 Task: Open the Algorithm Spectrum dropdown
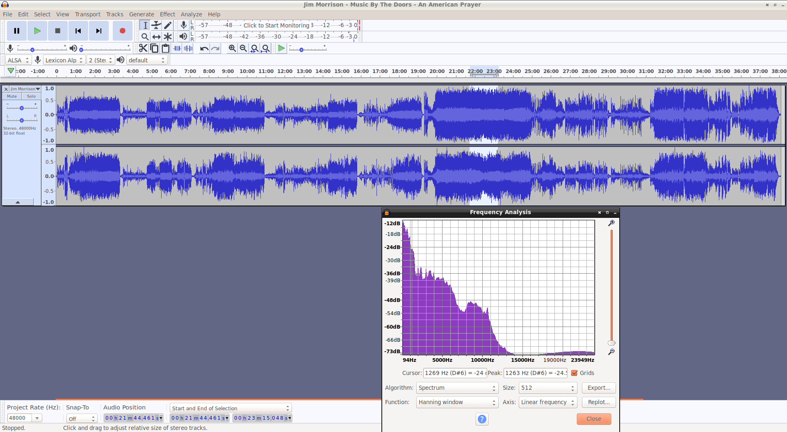457,388
